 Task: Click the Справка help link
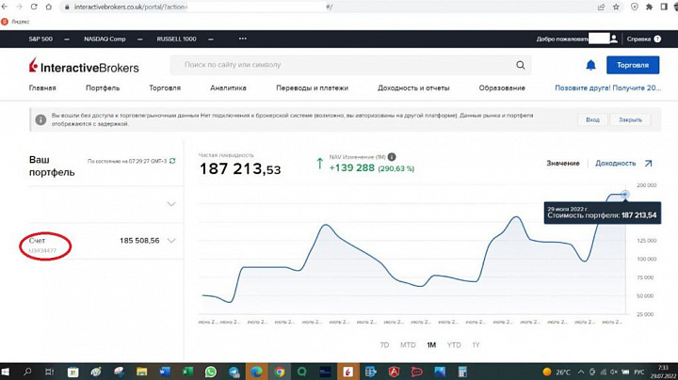(638, 39)
